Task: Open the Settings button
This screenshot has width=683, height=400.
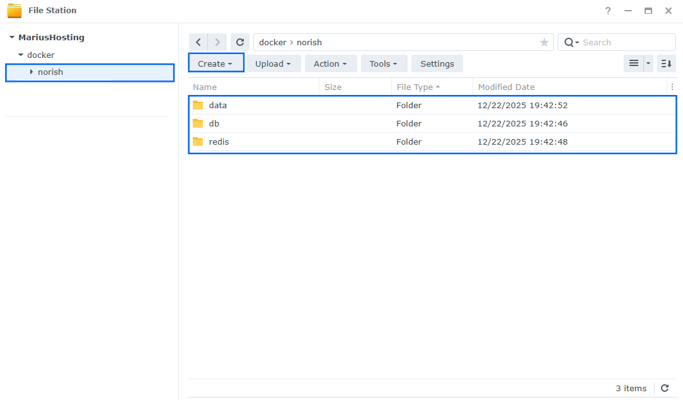Action: (437, 63)
